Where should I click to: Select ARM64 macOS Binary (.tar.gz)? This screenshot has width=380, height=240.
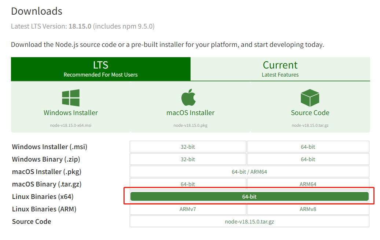tap(308, 184)
